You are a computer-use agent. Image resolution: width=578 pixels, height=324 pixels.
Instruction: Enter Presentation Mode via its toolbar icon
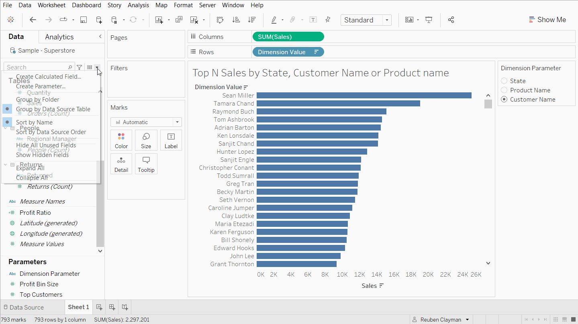point(429,19)
